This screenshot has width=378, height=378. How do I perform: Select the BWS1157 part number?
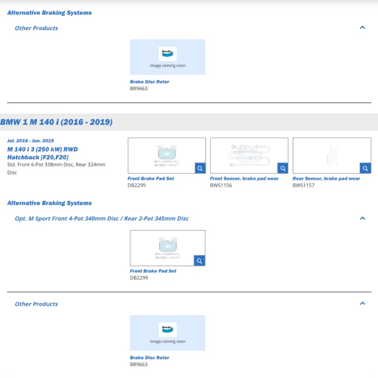[303, 185]
